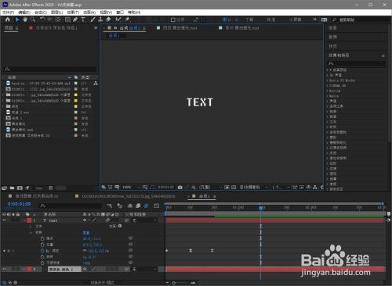Image resolution: width=392 pixels, height=286 pixels.
Task: Toggle the 缩放 stopwatch
Action: [x=42, y=251]
